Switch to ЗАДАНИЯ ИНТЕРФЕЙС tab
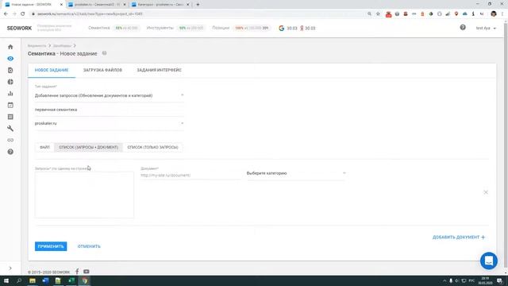The height and width of the screenshot is (286, 508). tap(159, 70)
